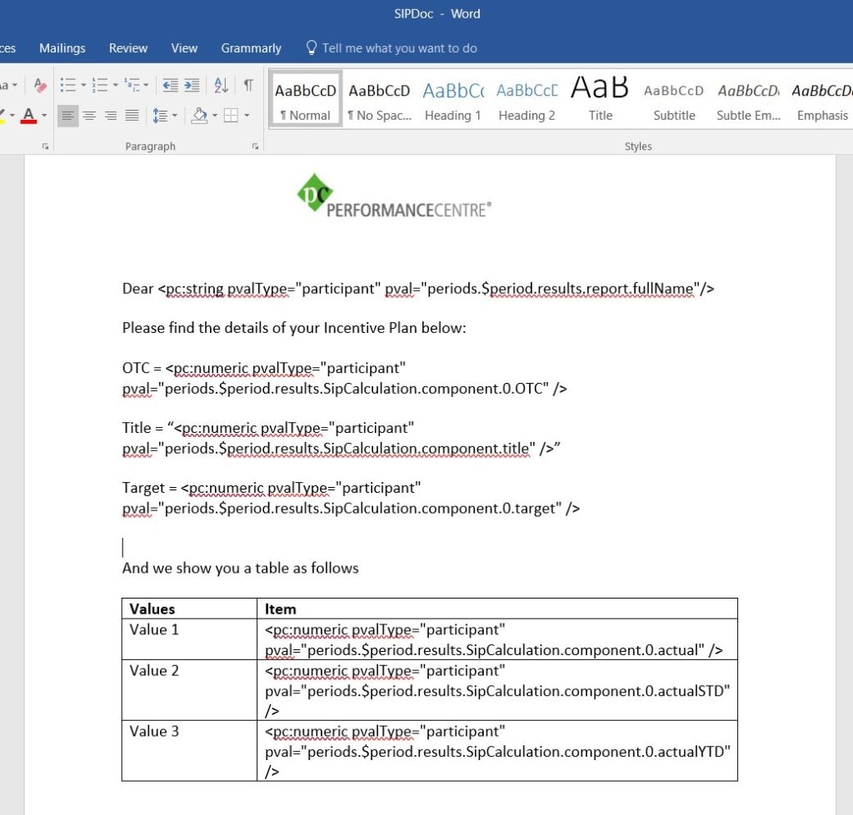Apply the Heading 1 style
The width and height of the screenshot is (853, 815).
(x=452, y=100)
